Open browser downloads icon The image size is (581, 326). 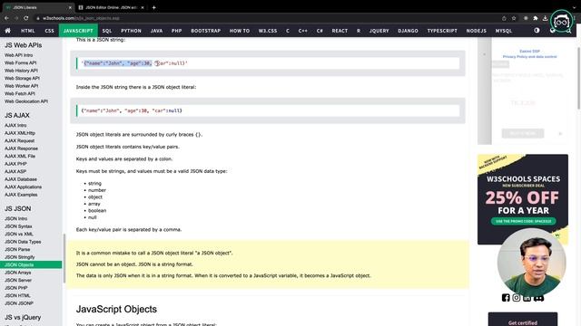(545, 18)
